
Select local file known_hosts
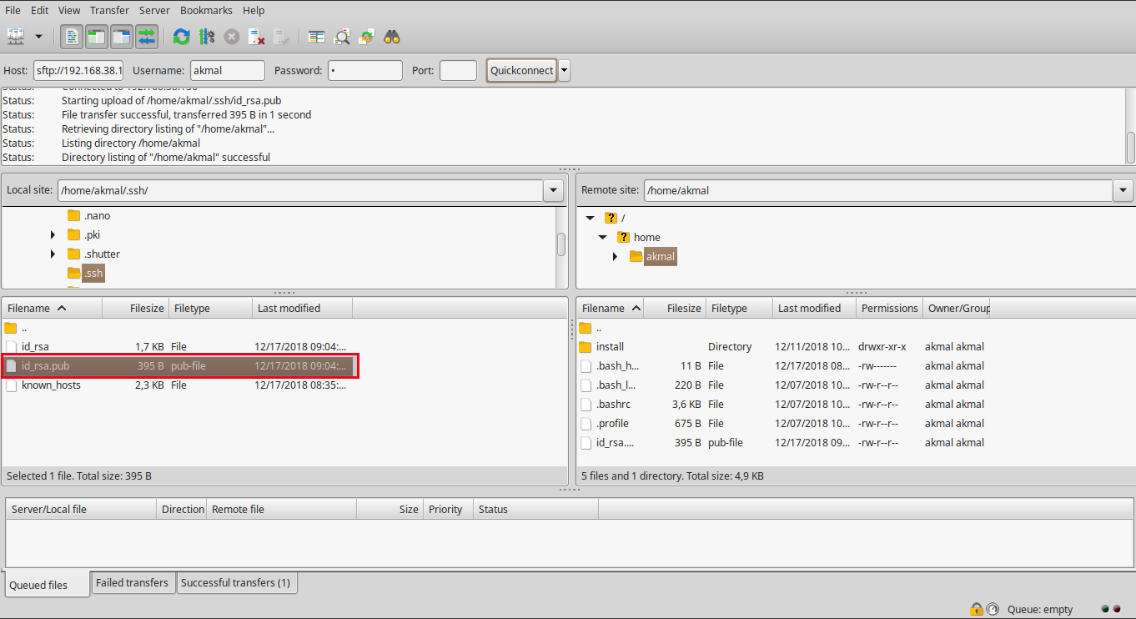coord(178,385)
